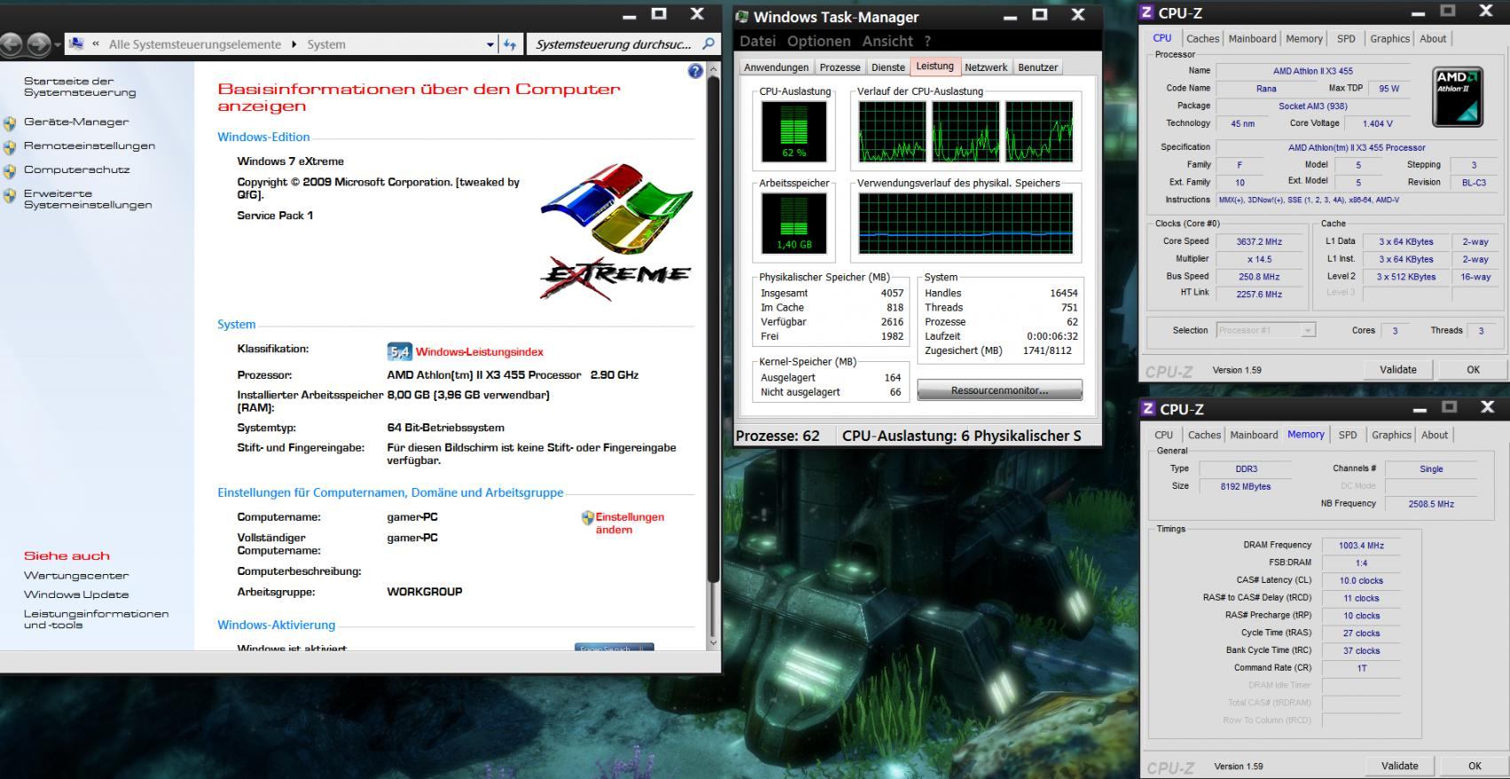Open Computerschutz link in sidebar
Viewport: 1510px width, 779px height.
click(77, 170)
